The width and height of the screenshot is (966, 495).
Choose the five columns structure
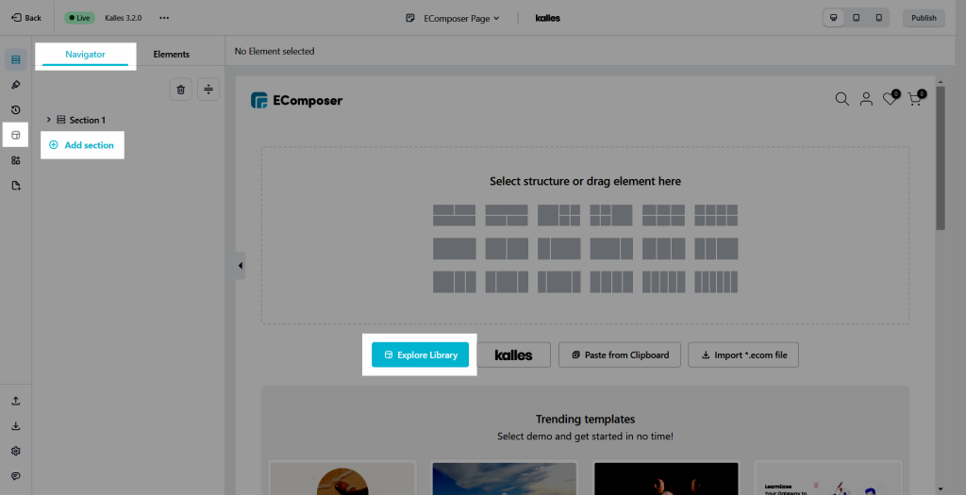pos(663,282)
